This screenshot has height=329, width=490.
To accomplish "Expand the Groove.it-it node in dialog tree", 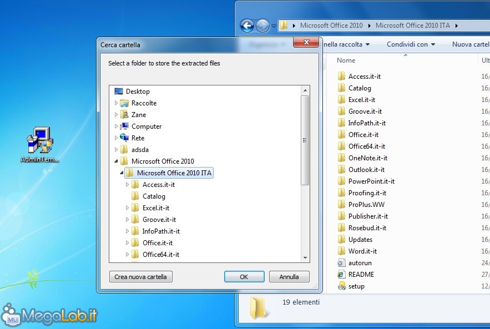I will [127, 219].
